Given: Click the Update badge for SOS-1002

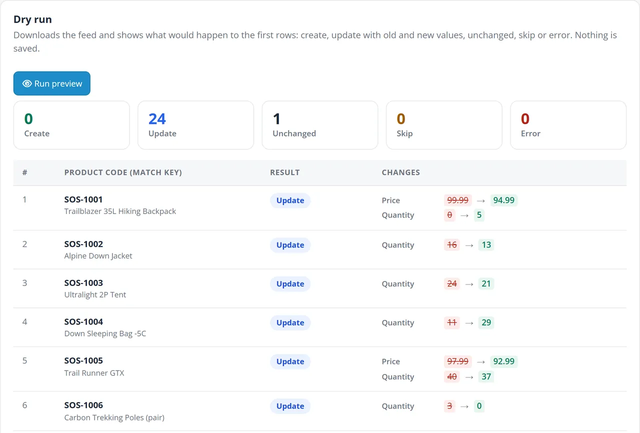Looking at the screenshot, I should (x=290, y=245).
